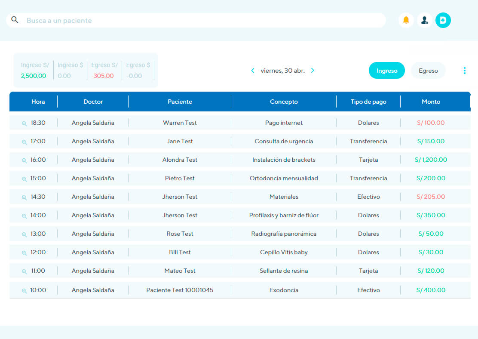This screenshot has height=339, width=478.
Task: Go to previous day arrow
Action: 253,71
